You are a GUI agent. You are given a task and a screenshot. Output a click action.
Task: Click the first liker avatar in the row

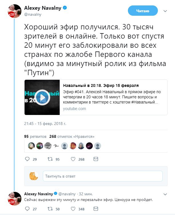point(31,146)
